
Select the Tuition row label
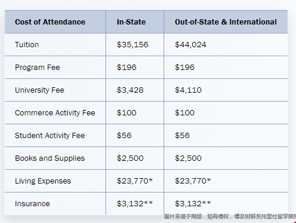click(x=27, y=45)
